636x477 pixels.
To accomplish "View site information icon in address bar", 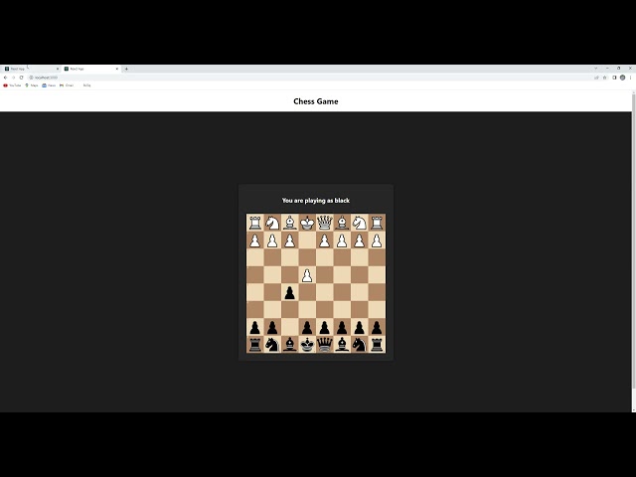I will [31, 78].
